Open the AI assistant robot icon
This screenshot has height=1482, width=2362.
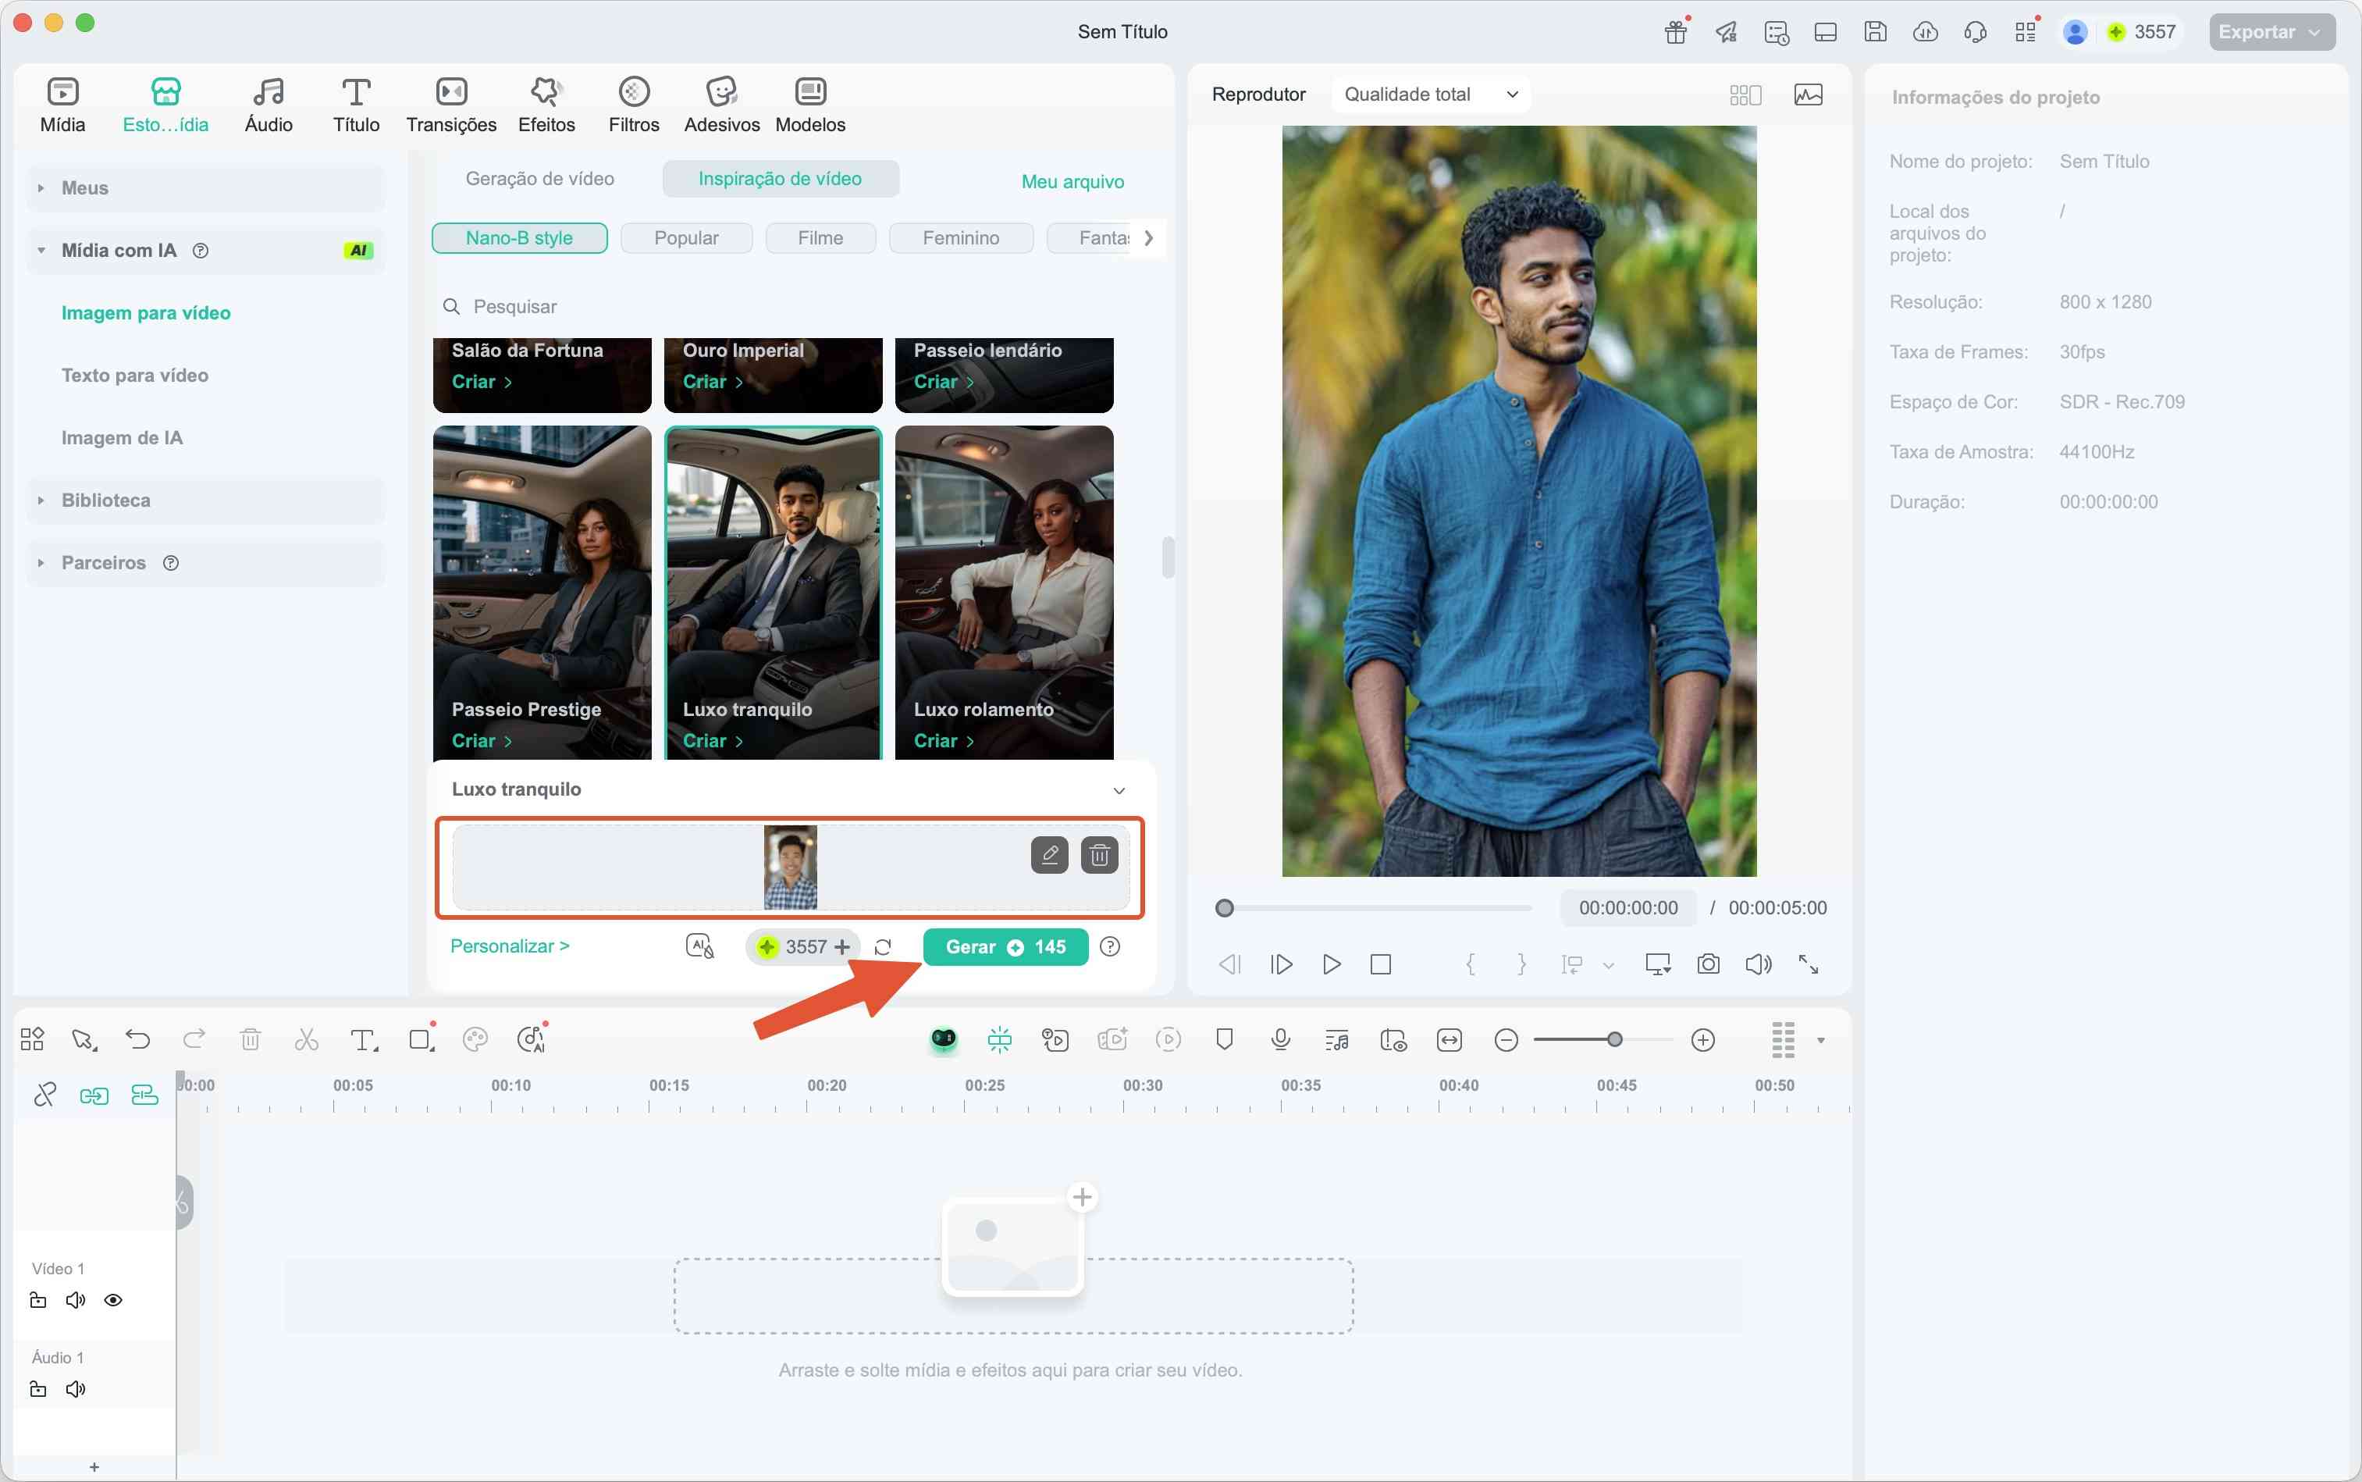942,1039
